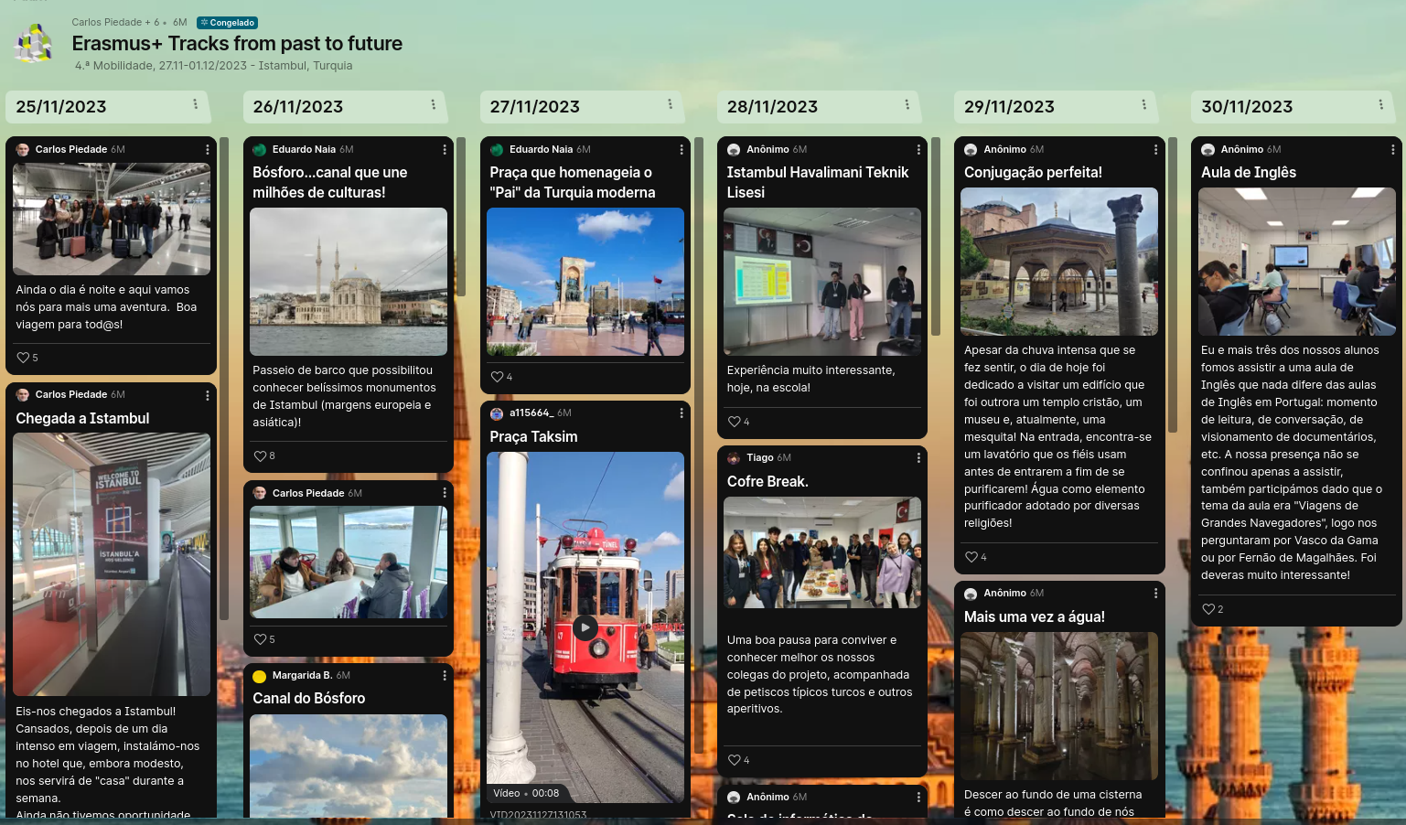The image size is (1406, 825).
Task: Play the Praça Taksim tram video
Action: point(585,627)
